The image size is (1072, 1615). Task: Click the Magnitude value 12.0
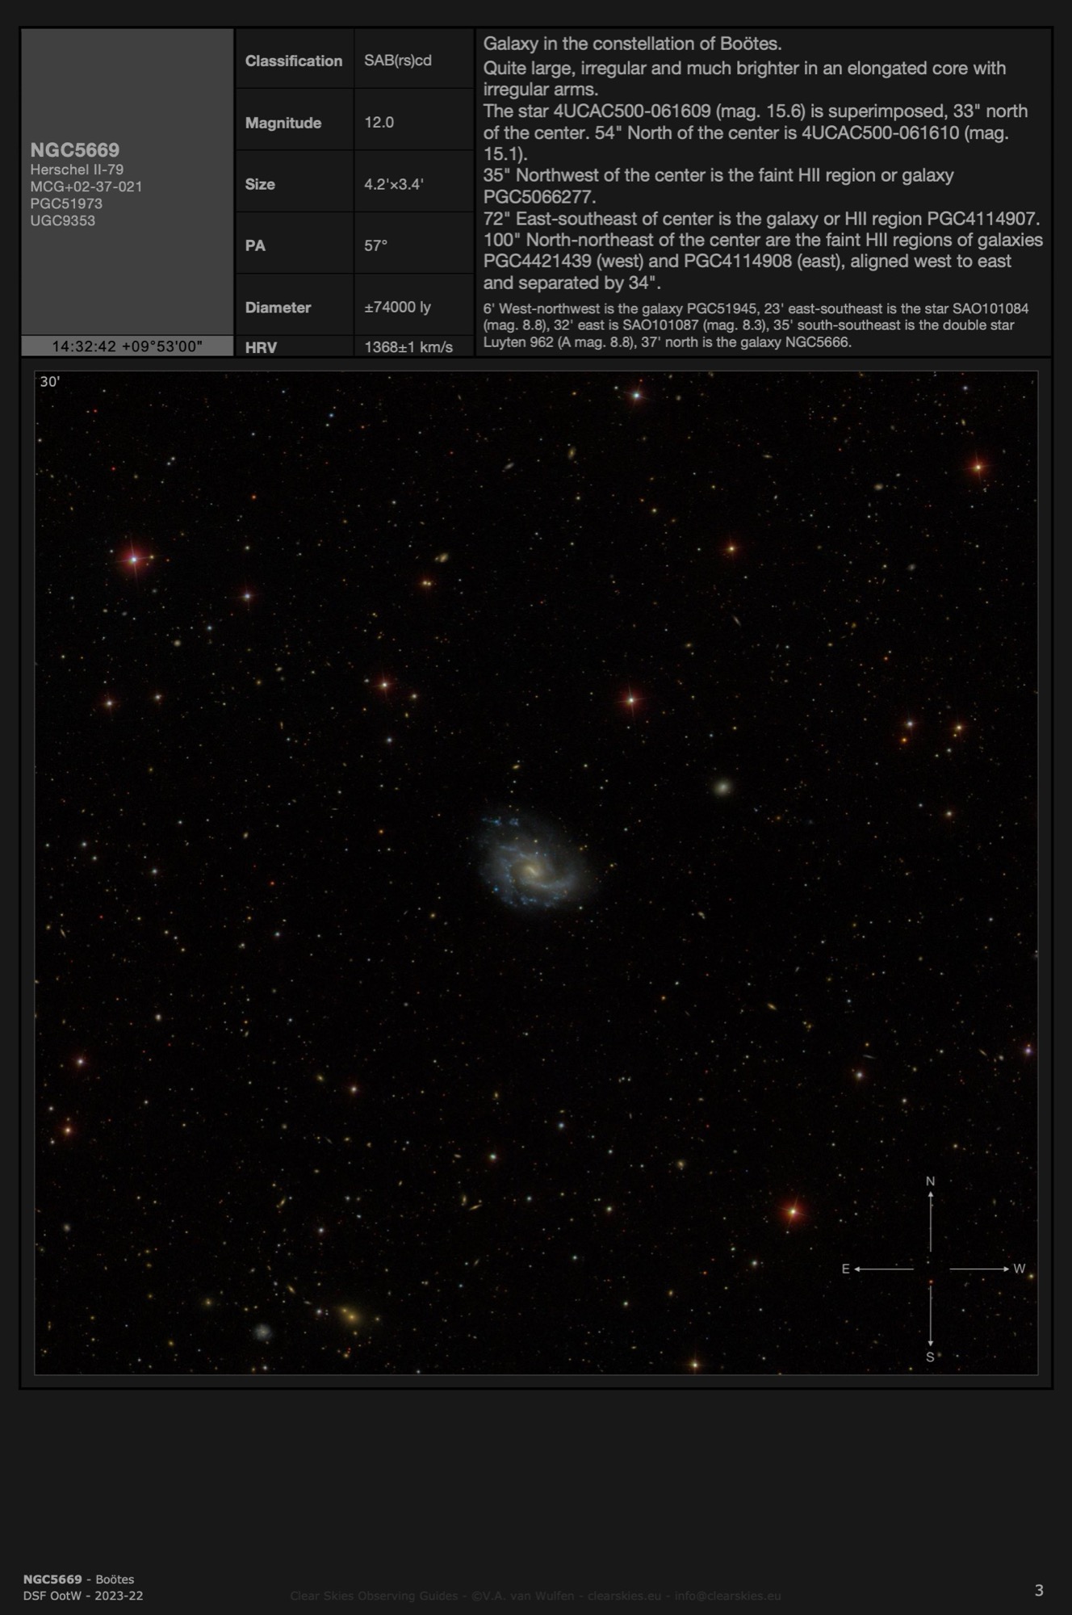point(379,123)
